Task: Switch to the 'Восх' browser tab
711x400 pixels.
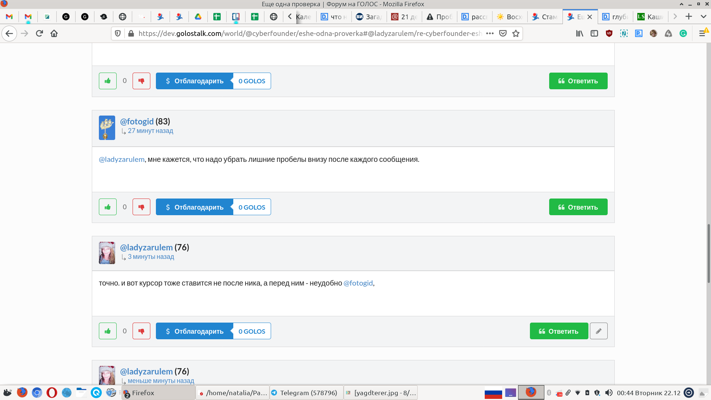Action: pos(510,17)
